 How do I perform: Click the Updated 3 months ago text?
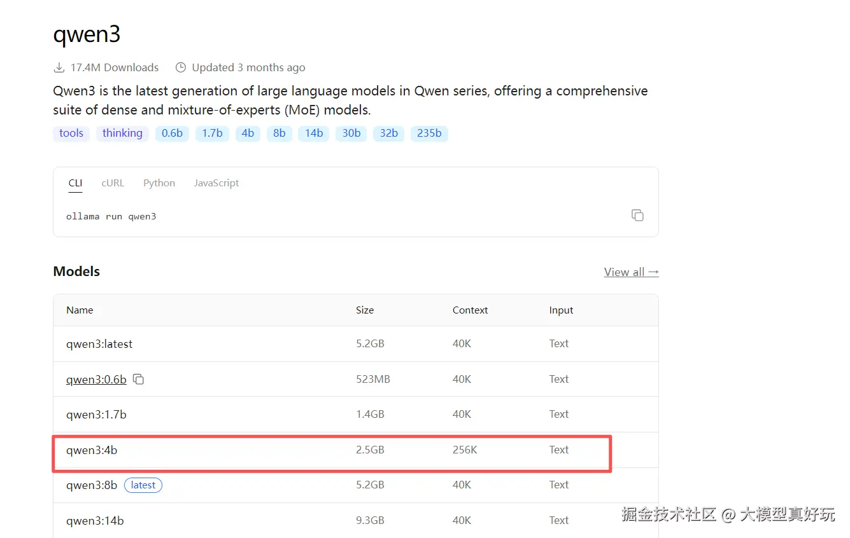point(248,67)
